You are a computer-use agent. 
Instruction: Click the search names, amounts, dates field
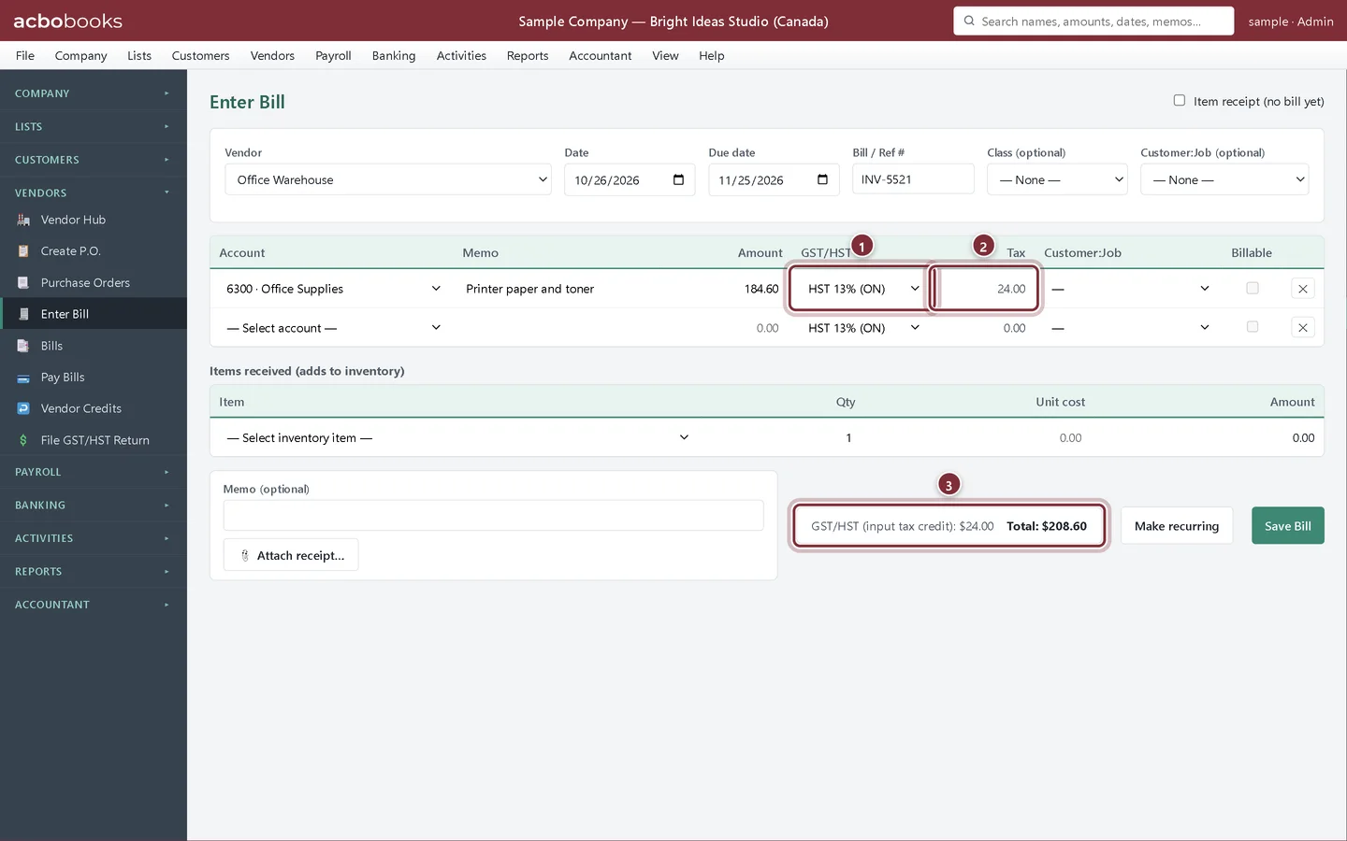click(x=1094, y=21)
